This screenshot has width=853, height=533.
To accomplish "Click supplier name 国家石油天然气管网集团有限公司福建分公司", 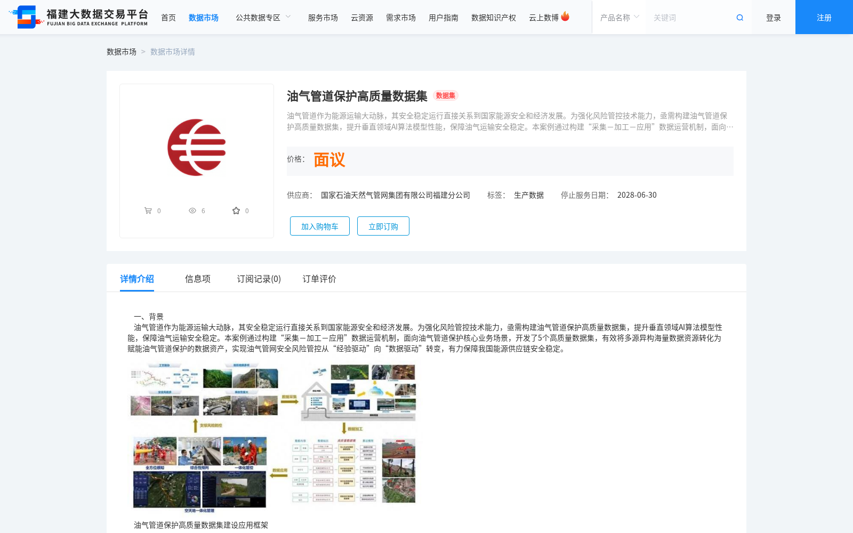I will tap(396, 195).
